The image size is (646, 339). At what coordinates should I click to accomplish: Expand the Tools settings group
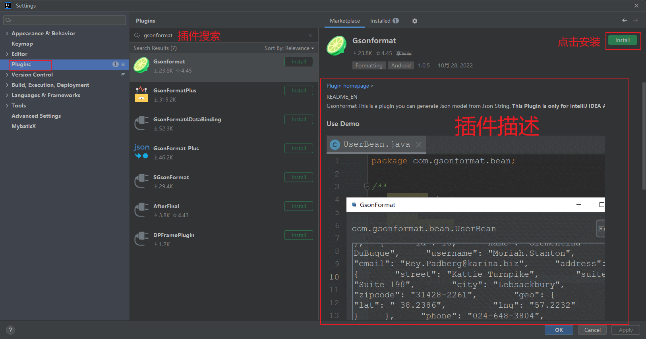coord(7,105)
